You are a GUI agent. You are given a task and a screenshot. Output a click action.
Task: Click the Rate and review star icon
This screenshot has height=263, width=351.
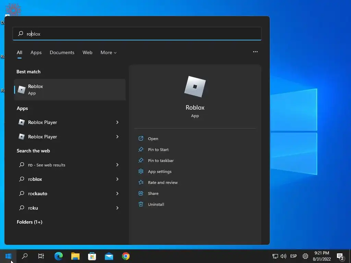[x=141, y=182]
